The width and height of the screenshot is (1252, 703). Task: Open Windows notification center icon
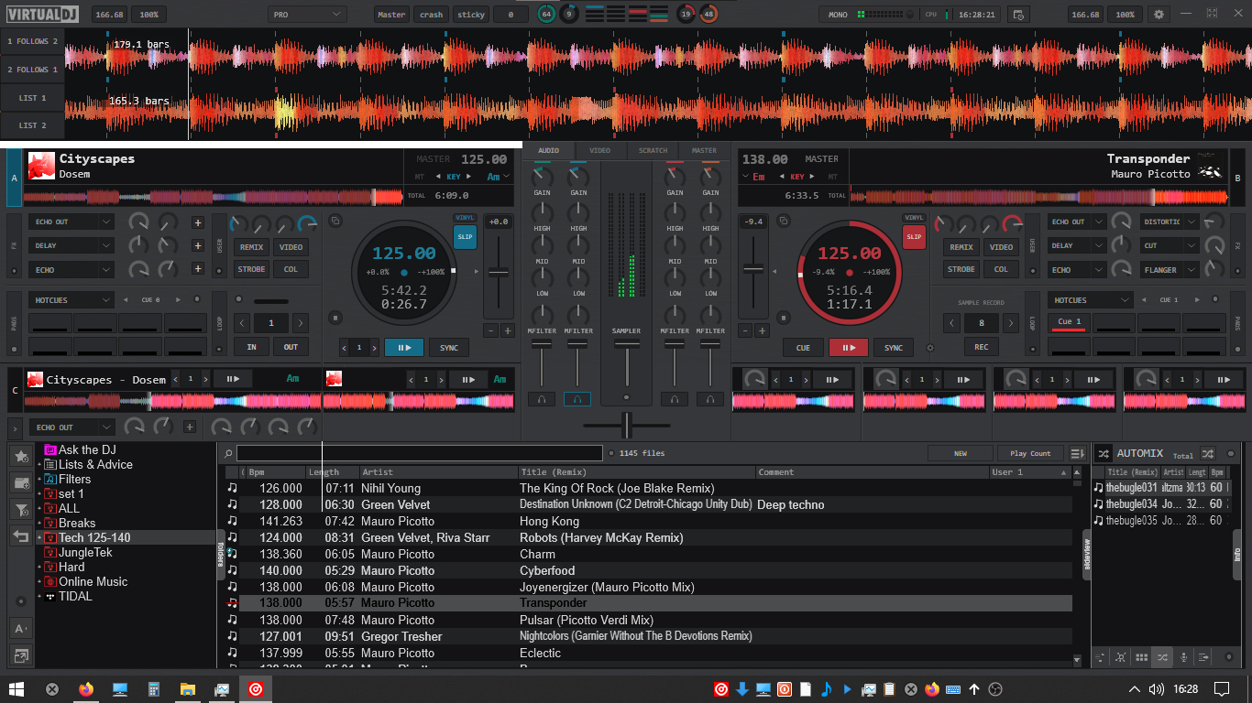pos(1222,689)
